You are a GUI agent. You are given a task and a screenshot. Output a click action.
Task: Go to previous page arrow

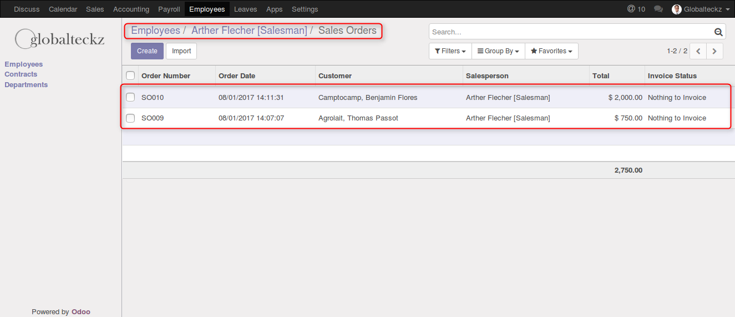[698, 51]
